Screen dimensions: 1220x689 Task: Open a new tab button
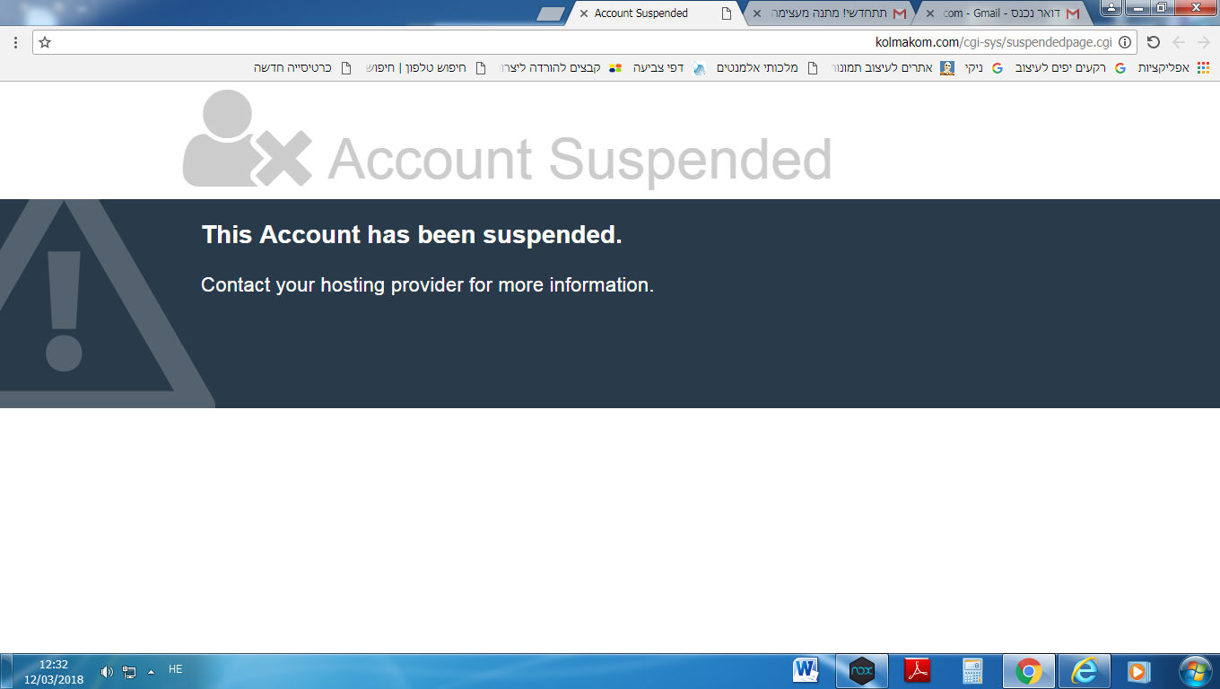click(x=551, y=13)
